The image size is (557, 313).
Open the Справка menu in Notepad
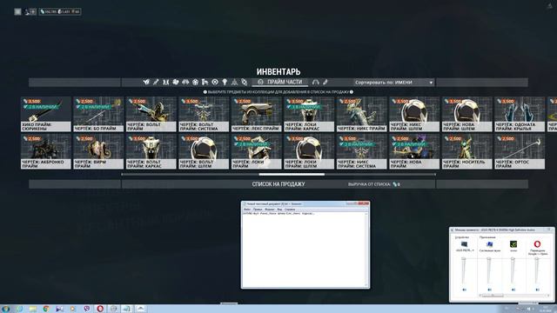tap(290, 210)
